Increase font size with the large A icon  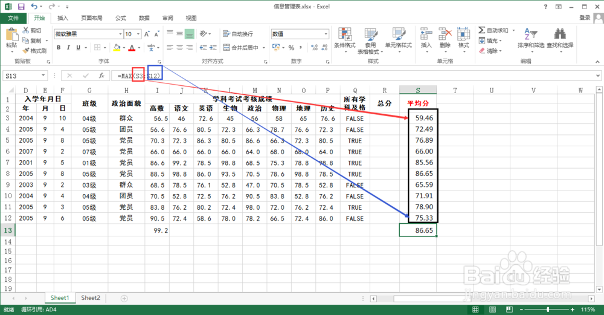[147, 34]
